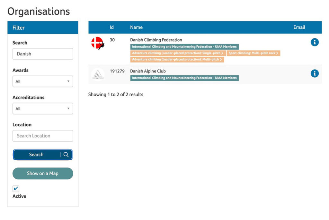Click the Danish Alpine Club logo
The width and height of the screenshot is (329, 220).
(x=98, y=74)
